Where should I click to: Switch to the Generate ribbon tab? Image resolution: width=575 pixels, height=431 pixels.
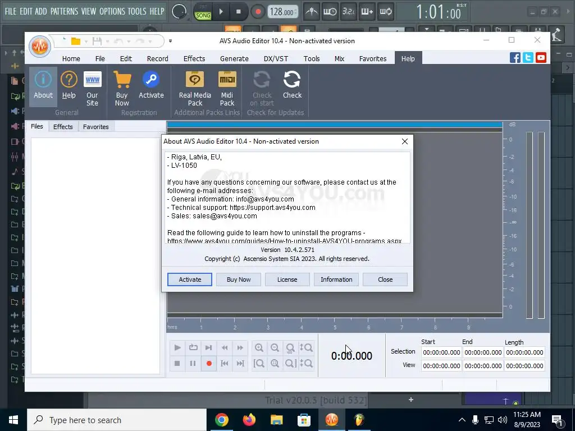click(x=234, y=58)
